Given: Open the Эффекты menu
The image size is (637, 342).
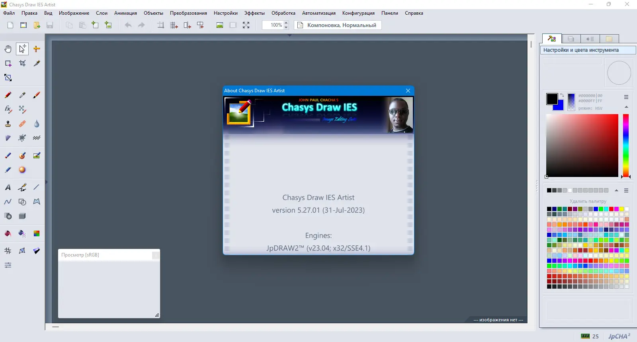Looking at the screenshot, I should (x=254, y=13).
